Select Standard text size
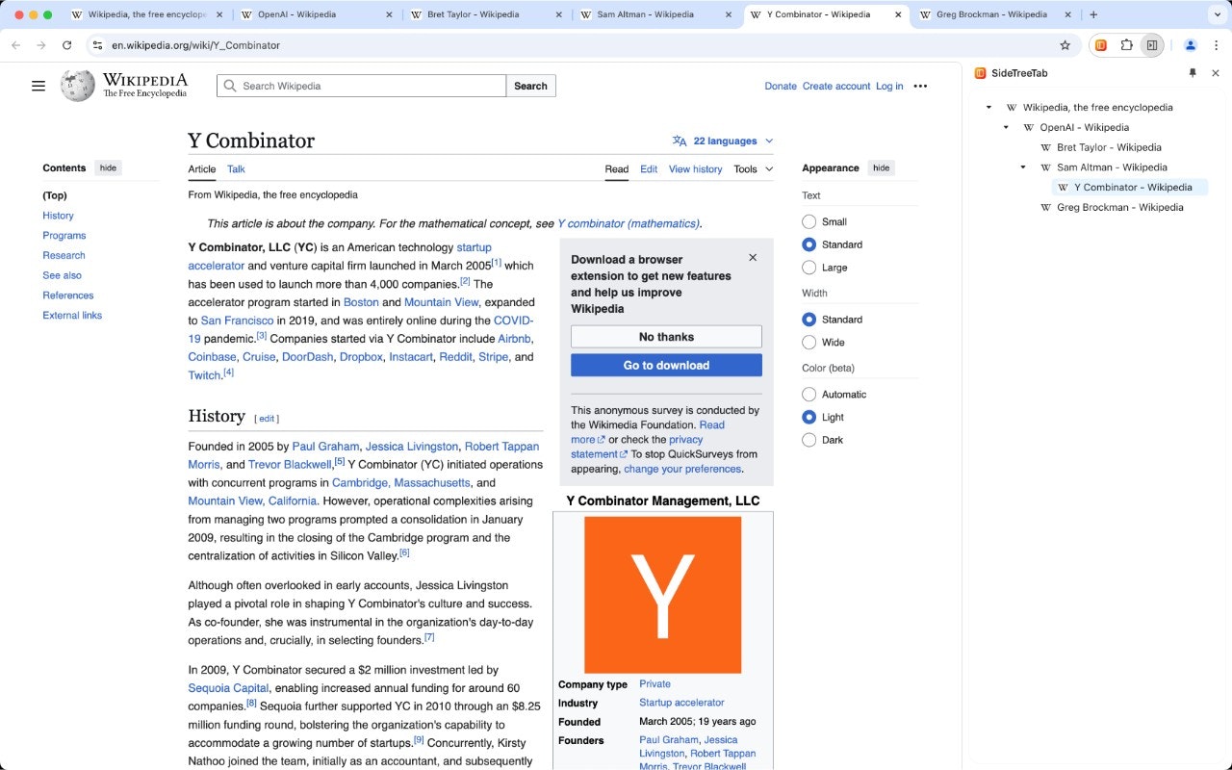The height and width of the screenshot is (770, 1232). coord(808,244)
